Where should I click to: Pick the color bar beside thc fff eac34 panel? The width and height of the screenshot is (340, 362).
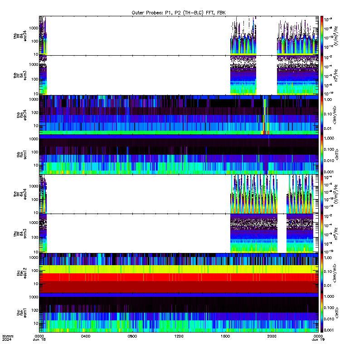pyautogui.click(x=321, y=194)
